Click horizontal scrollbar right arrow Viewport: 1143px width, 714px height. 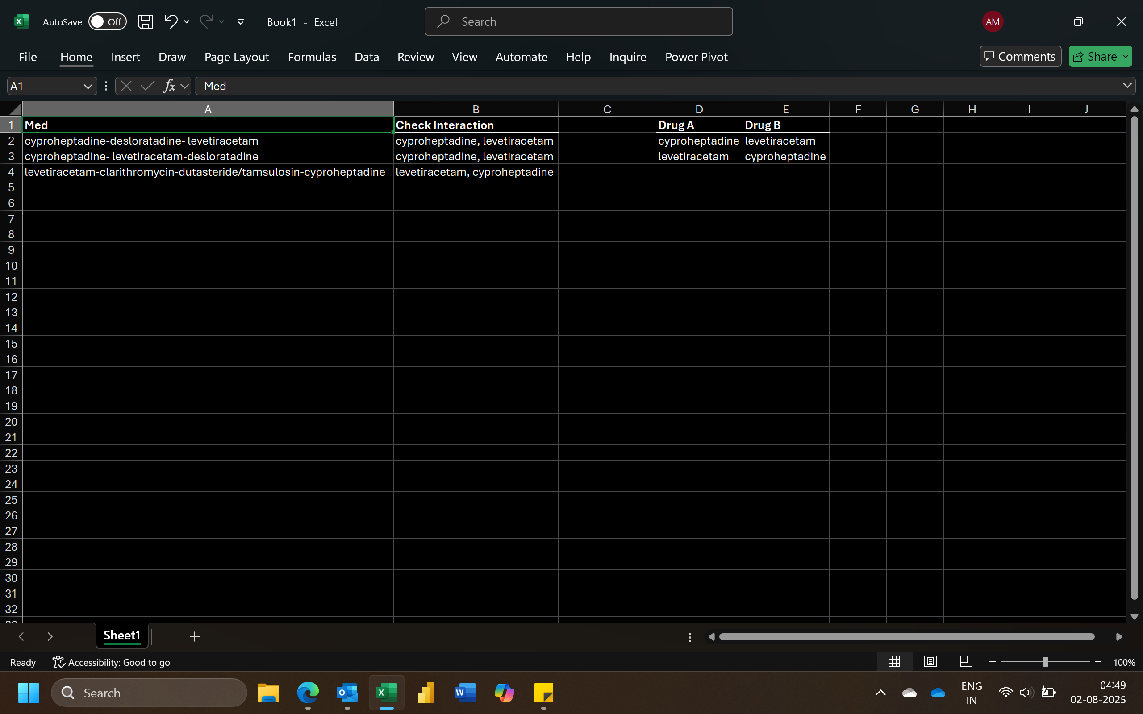pyautogui.click(x=1119, y=637)
